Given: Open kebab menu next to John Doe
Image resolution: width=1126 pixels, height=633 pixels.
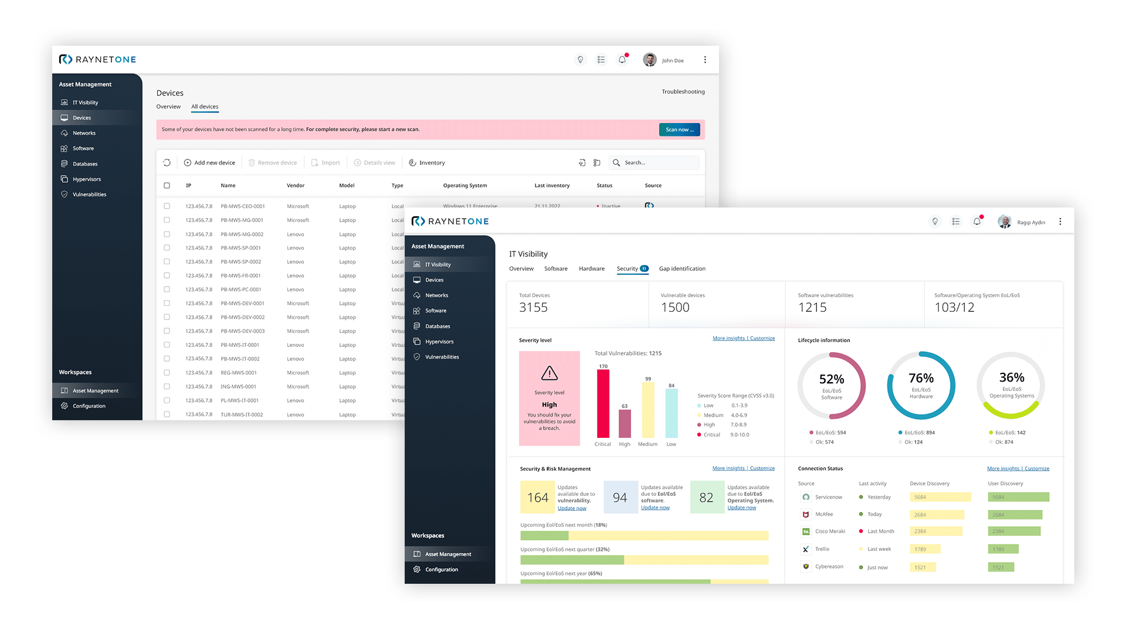Looking at the screenshot, I should [x=705, y=60].
